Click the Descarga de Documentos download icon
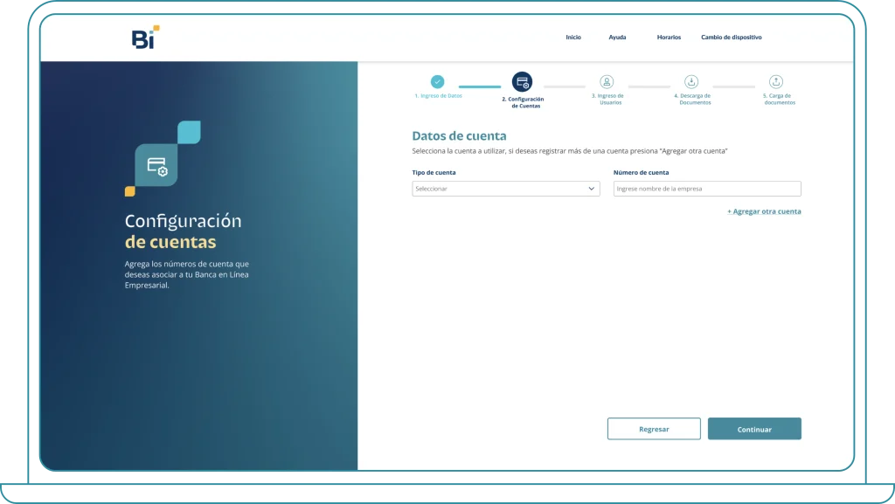The height and width of the screenshot is (504, 895). point(691,82)
